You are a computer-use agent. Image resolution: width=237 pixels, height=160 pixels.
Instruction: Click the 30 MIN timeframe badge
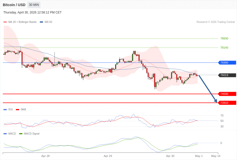pyautogui.click(x=34, y=5)
